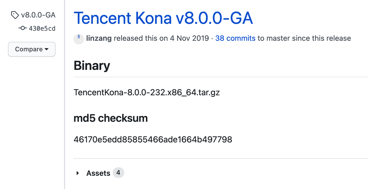The image size is (368, 189).
Task: Click the Assets count badge showing 4
Action: (x=118, y=173)
